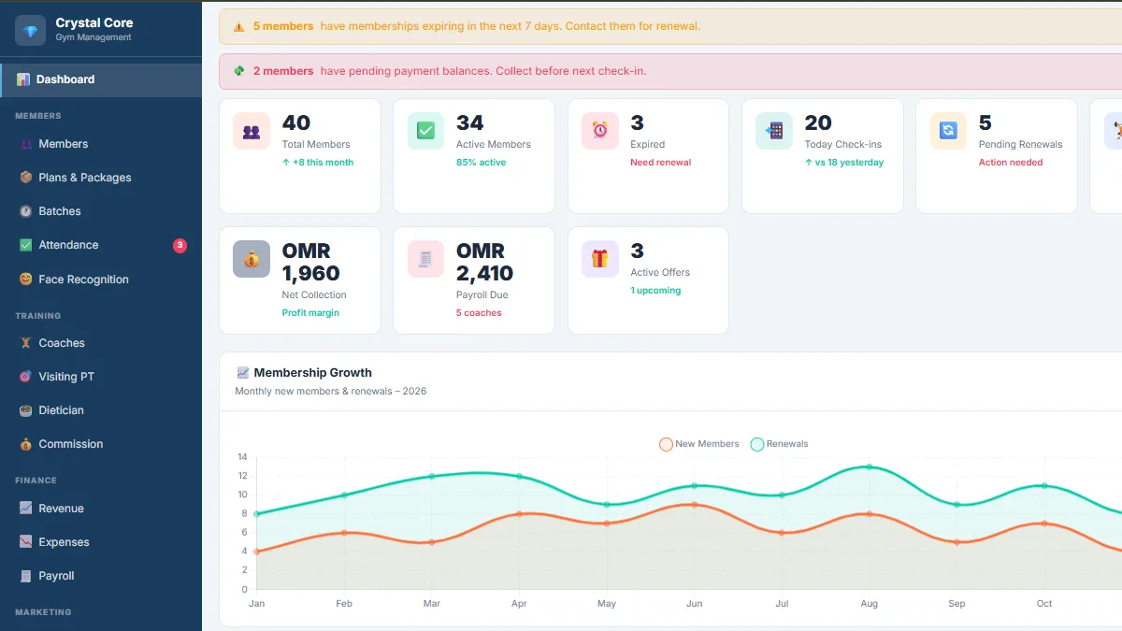Click "5 coaches" under Payroll Due
Viewport: 1122px width, 631px height.
click(x=479, y=313)
